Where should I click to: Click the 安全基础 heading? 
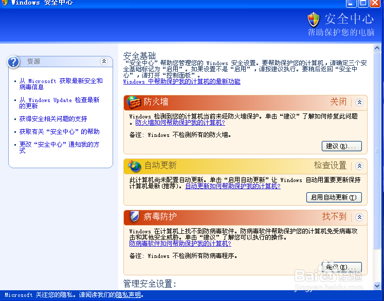coord(139,56)
